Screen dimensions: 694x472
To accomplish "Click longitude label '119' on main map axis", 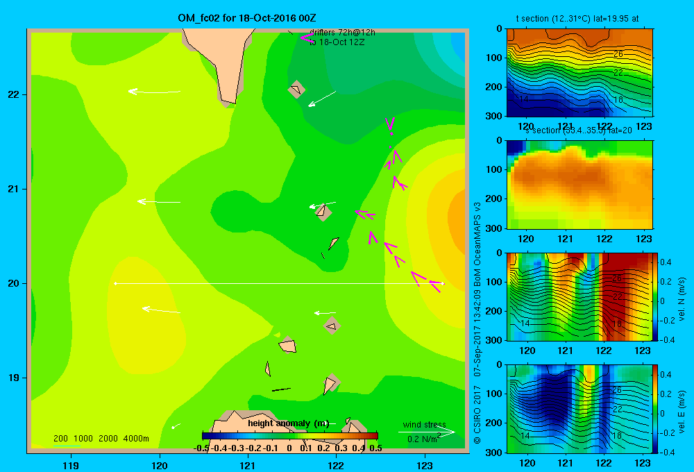I will tap(71, 465).
